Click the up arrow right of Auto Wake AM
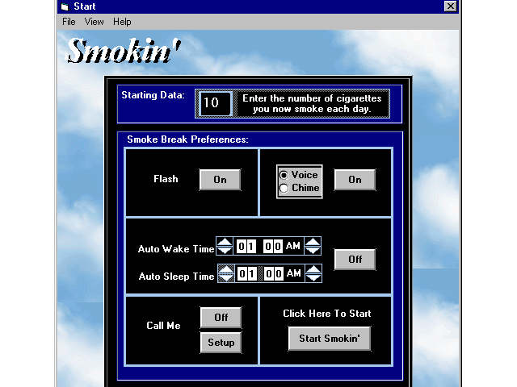 tap(313, 241)
